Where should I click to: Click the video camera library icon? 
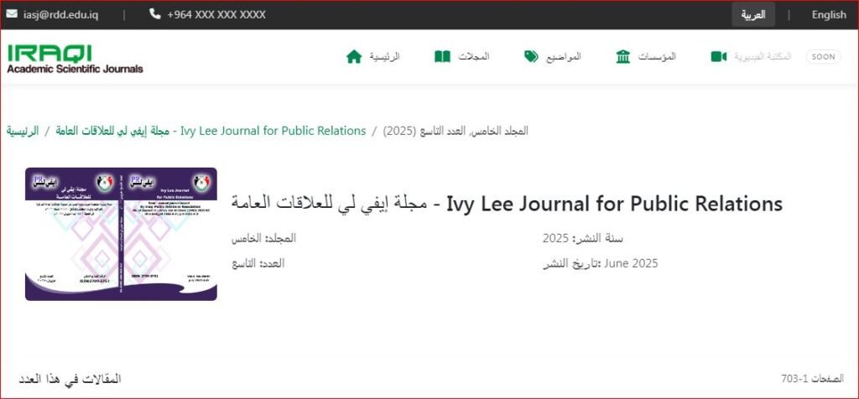tap(718, 57)
